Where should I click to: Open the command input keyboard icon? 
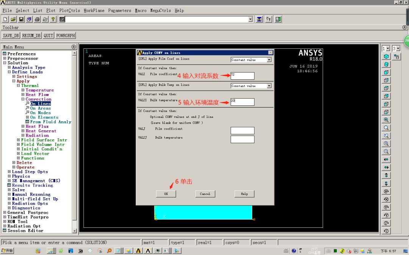(62, 19)
